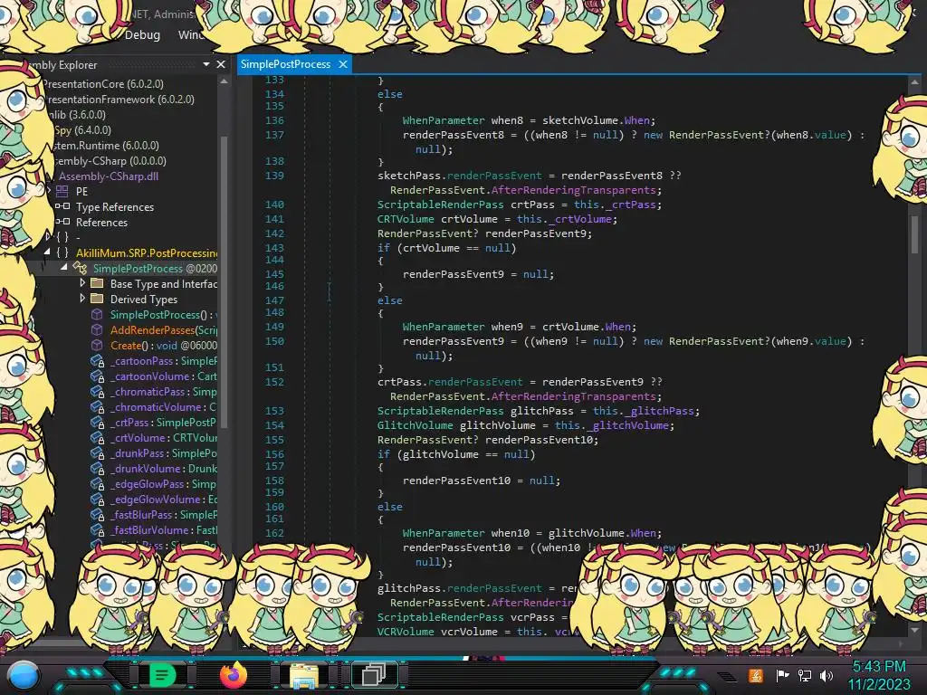
Task: Open the volume speaker tray icon
Action: click(x=827, y=675)
